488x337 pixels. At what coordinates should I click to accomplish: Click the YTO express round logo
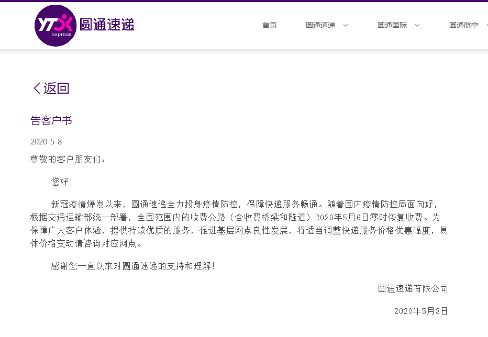(x=56, y=26)
